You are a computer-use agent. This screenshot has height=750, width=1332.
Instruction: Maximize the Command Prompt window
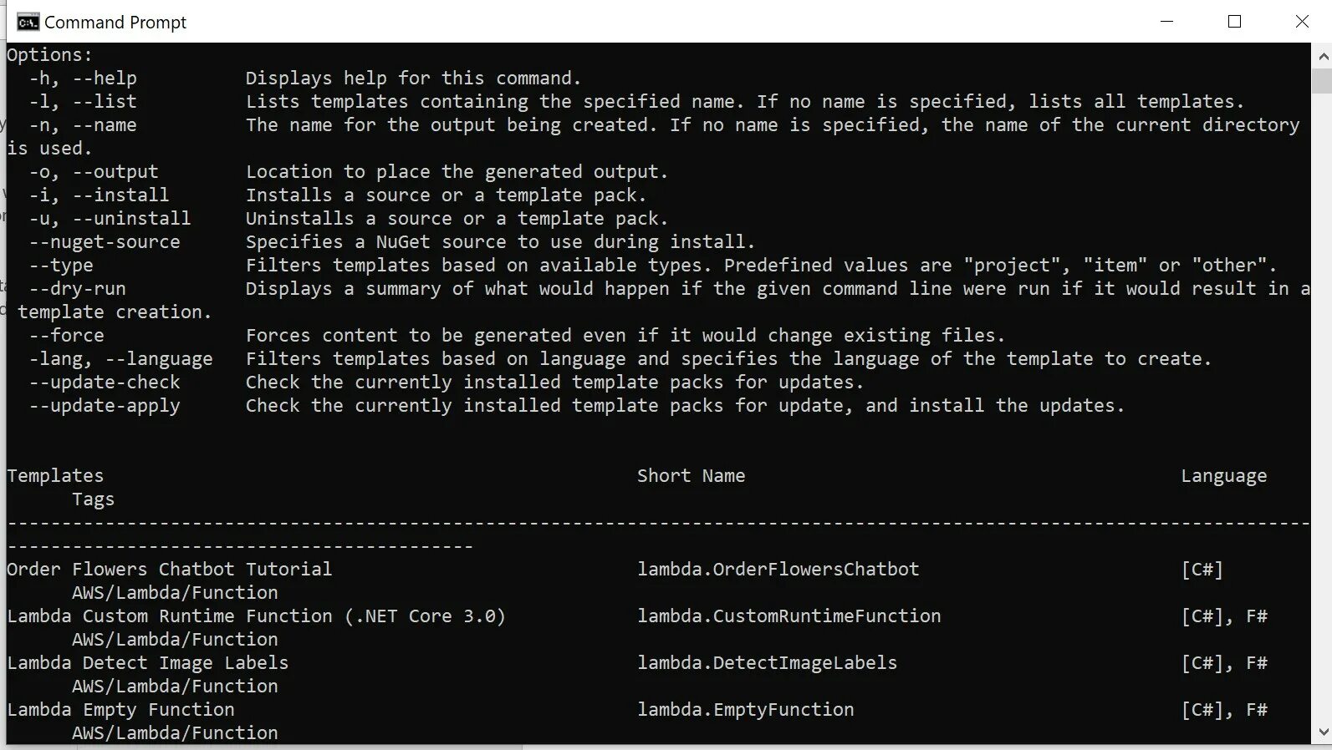pos(1234,22)
